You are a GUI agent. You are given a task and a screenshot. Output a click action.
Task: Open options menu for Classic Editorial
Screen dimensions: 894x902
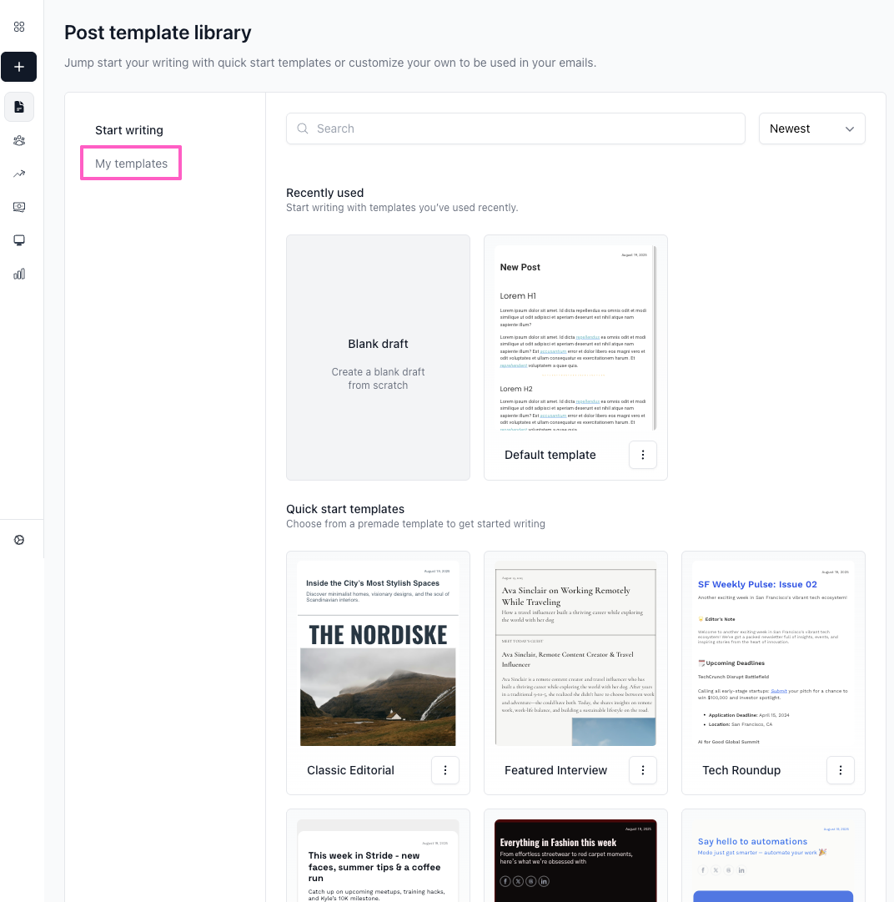click(x=444, y=770)
